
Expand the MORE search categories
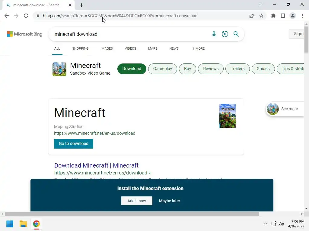tap(198, 48)
